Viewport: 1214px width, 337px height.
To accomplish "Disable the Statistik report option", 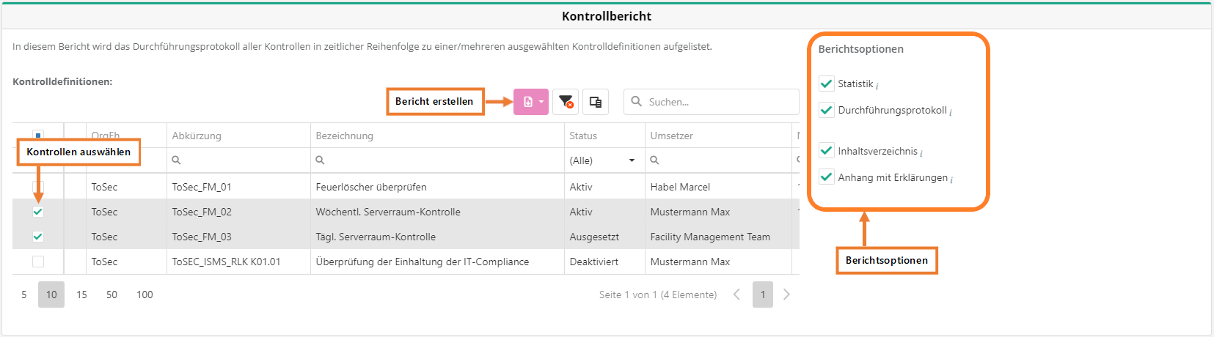I will pos(827,84).
